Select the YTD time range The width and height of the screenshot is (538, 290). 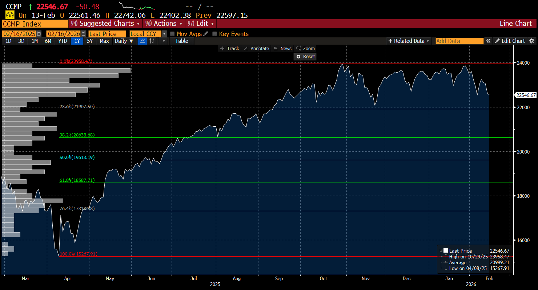point(63,41)
